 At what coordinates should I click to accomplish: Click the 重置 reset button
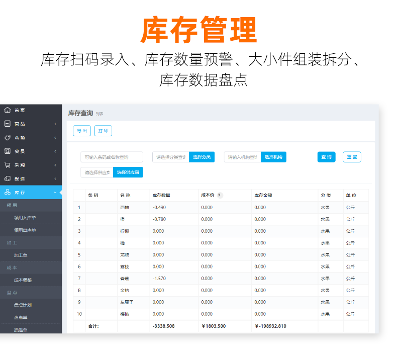352,157
